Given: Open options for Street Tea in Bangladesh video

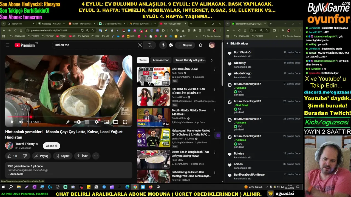Looking at the screenshot, I should 215,152.
